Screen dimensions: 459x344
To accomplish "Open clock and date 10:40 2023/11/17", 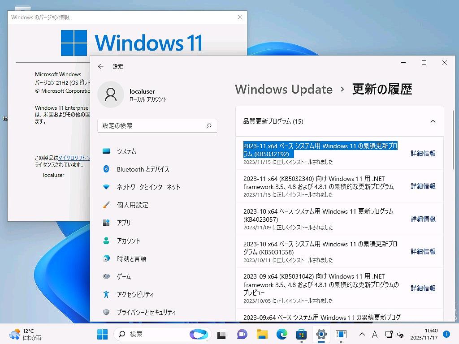I will click(x=424, y=334).
